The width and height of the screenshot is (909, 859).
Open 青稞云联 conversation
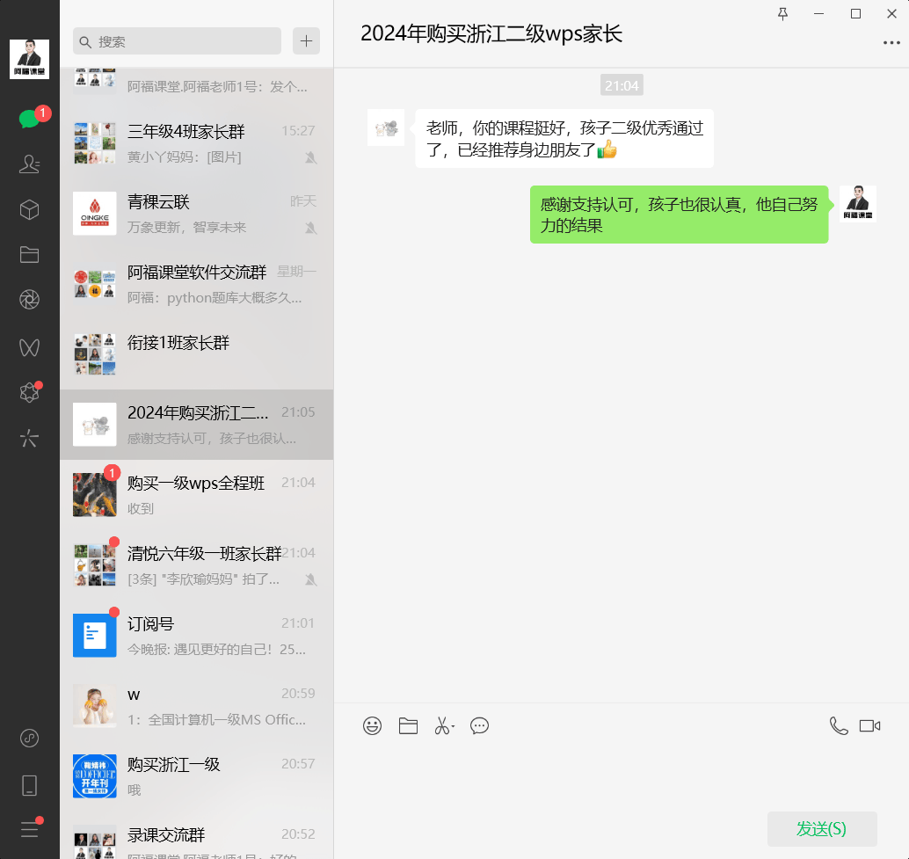[x=197, y=214]
